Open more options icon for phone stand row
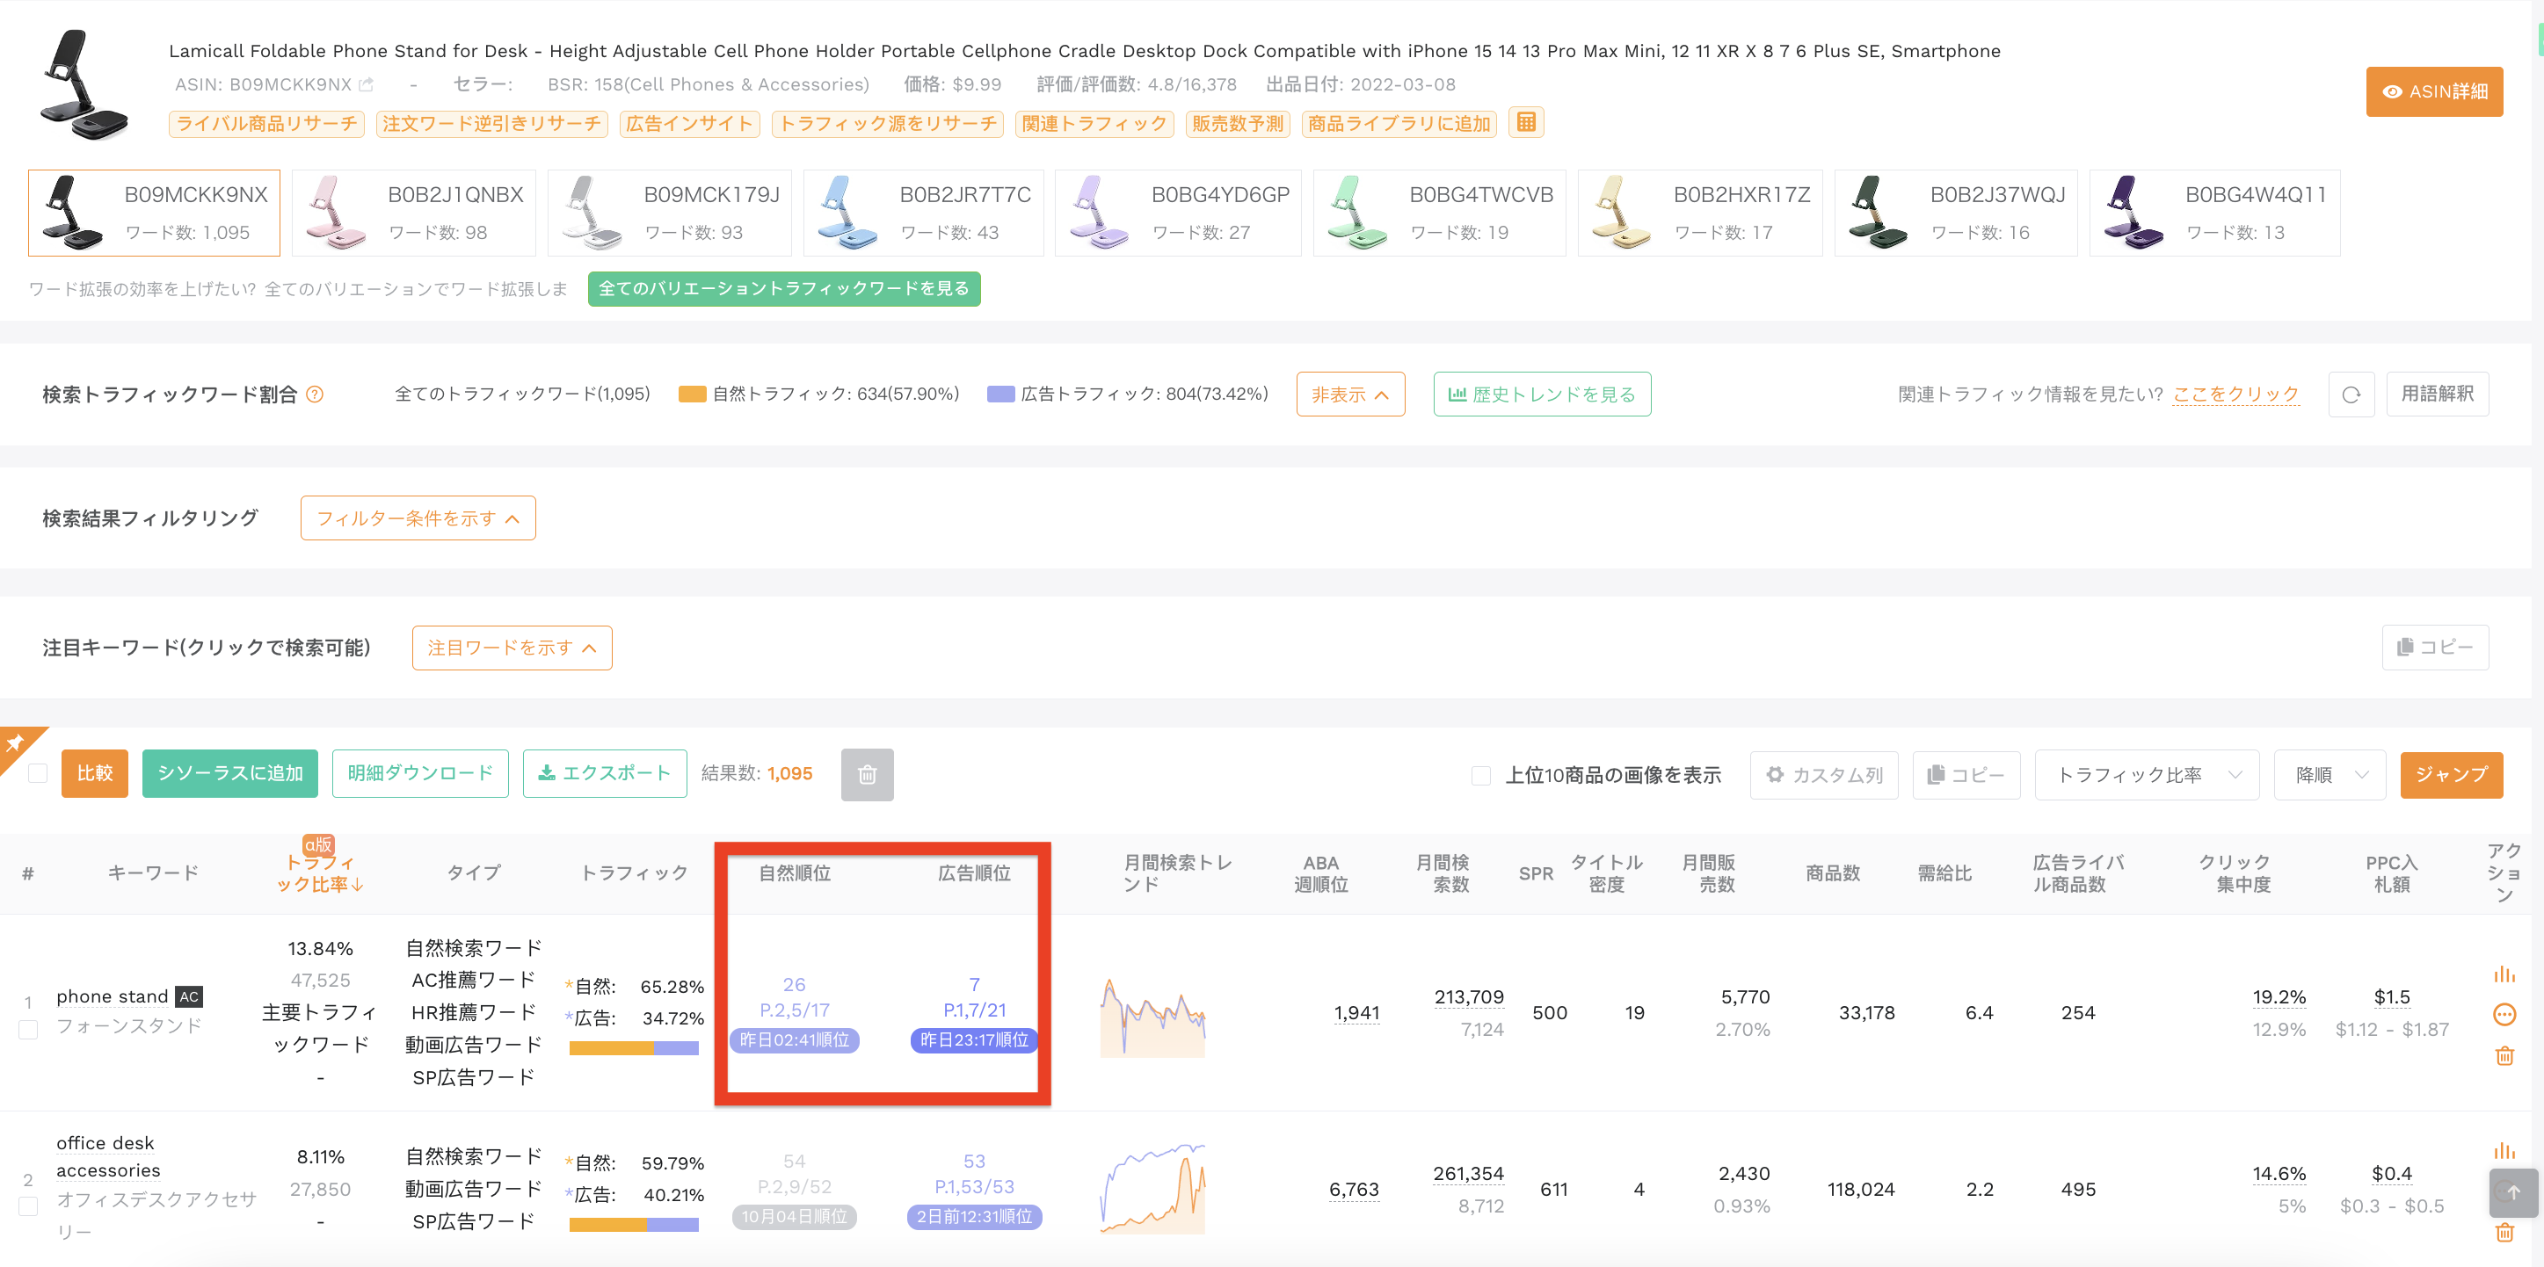This screenshot has height=1267, width=2544. (2504, 1014)
